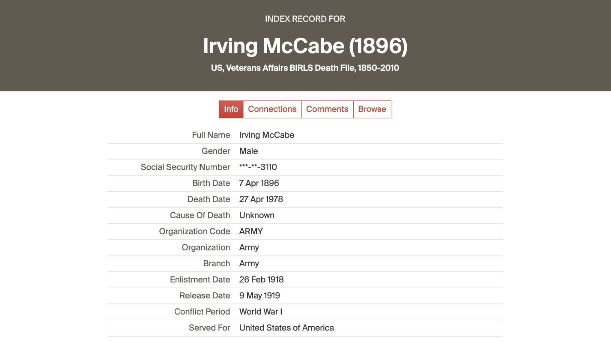Click the US, Veterans Affairs BIRLS Death File subtitle
Screen dimensions: 611x343
(x=305, y=68)
